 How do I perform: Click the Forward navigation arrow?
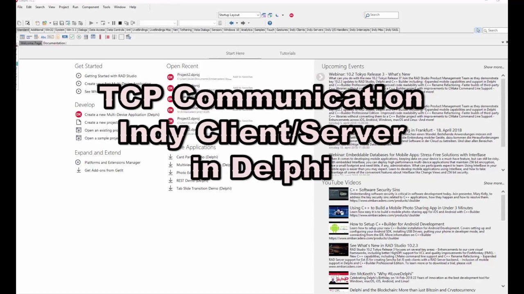coord(243,23)
